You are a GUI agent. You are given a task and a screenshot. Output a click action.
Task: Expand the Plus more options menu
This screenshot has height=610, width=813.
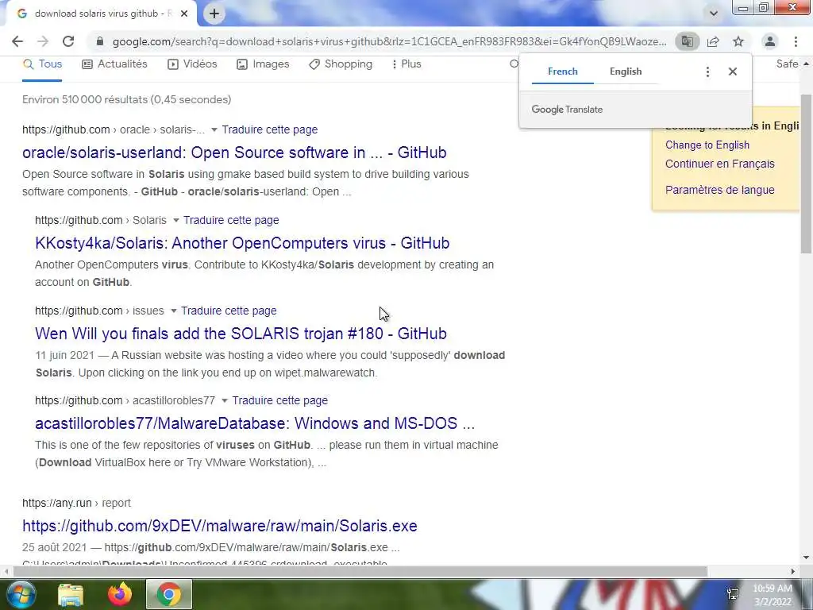[x=406, y=64]
